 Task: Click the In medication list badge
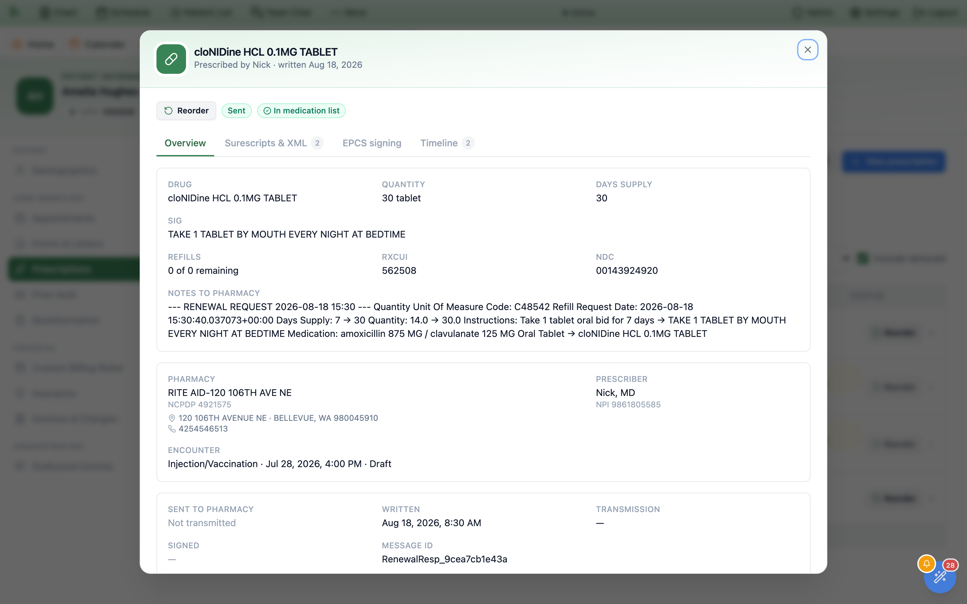coord(302,111)
